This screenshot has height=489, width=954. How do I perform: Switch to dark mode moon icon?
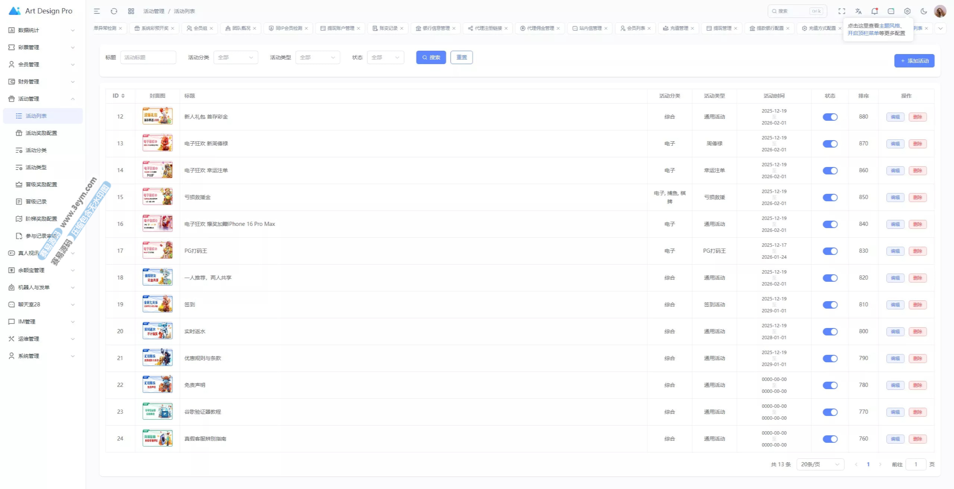(924, 11)
